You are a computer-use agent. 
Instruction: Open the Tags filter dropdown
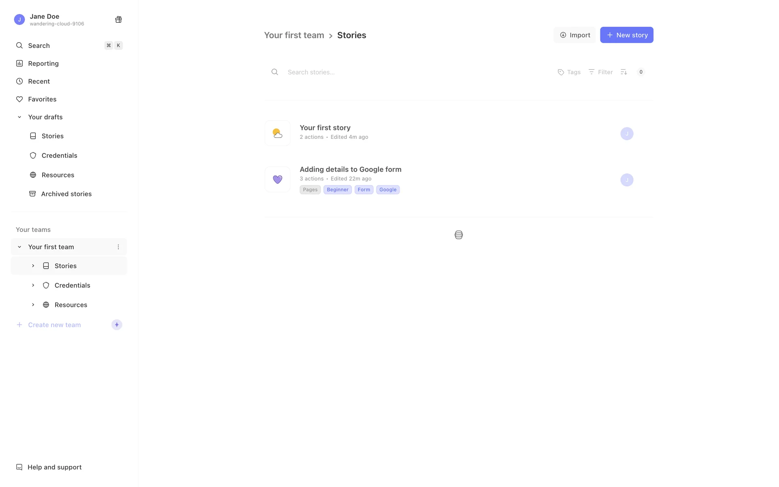[569, 72]
